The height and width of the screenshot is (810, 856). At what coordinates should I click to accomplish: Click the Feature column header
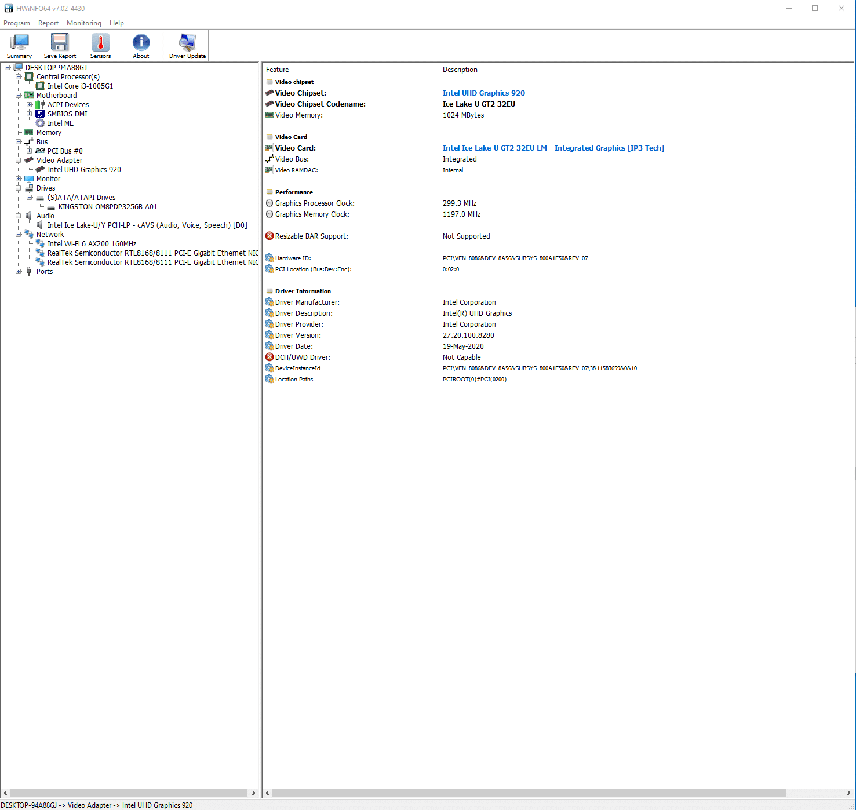click(351, 70)
